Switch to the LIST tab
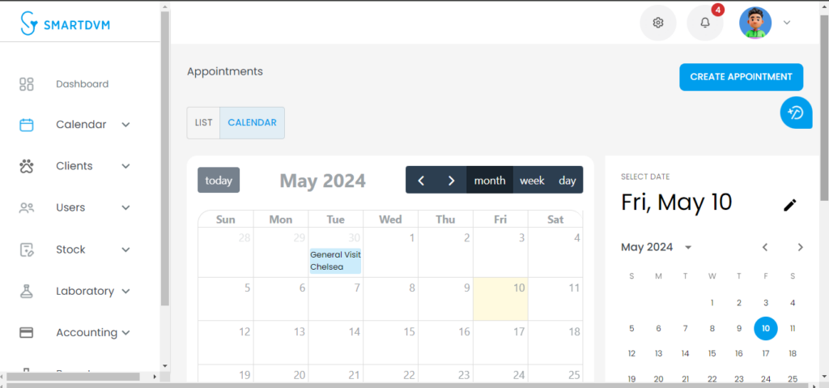The image size is (829, 388). point(203,123)
